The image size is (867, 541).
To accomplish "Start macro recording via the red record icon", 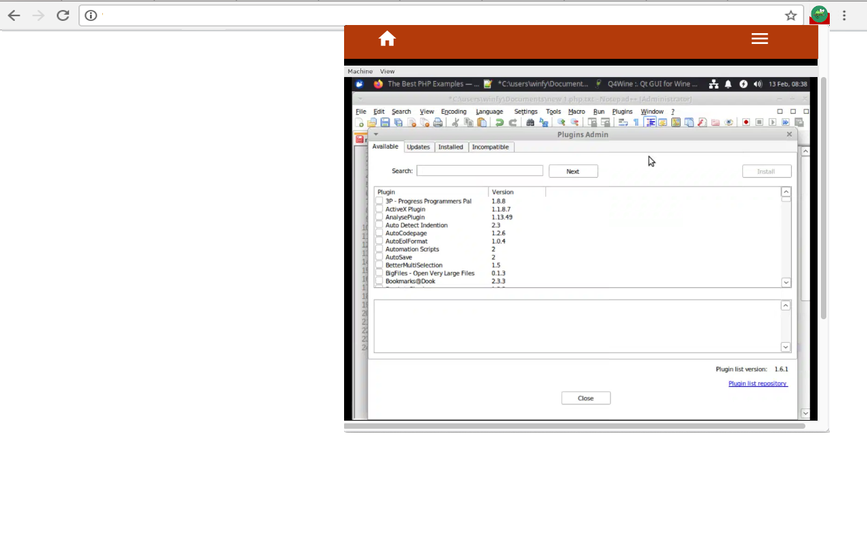I will tap(745, 122).
